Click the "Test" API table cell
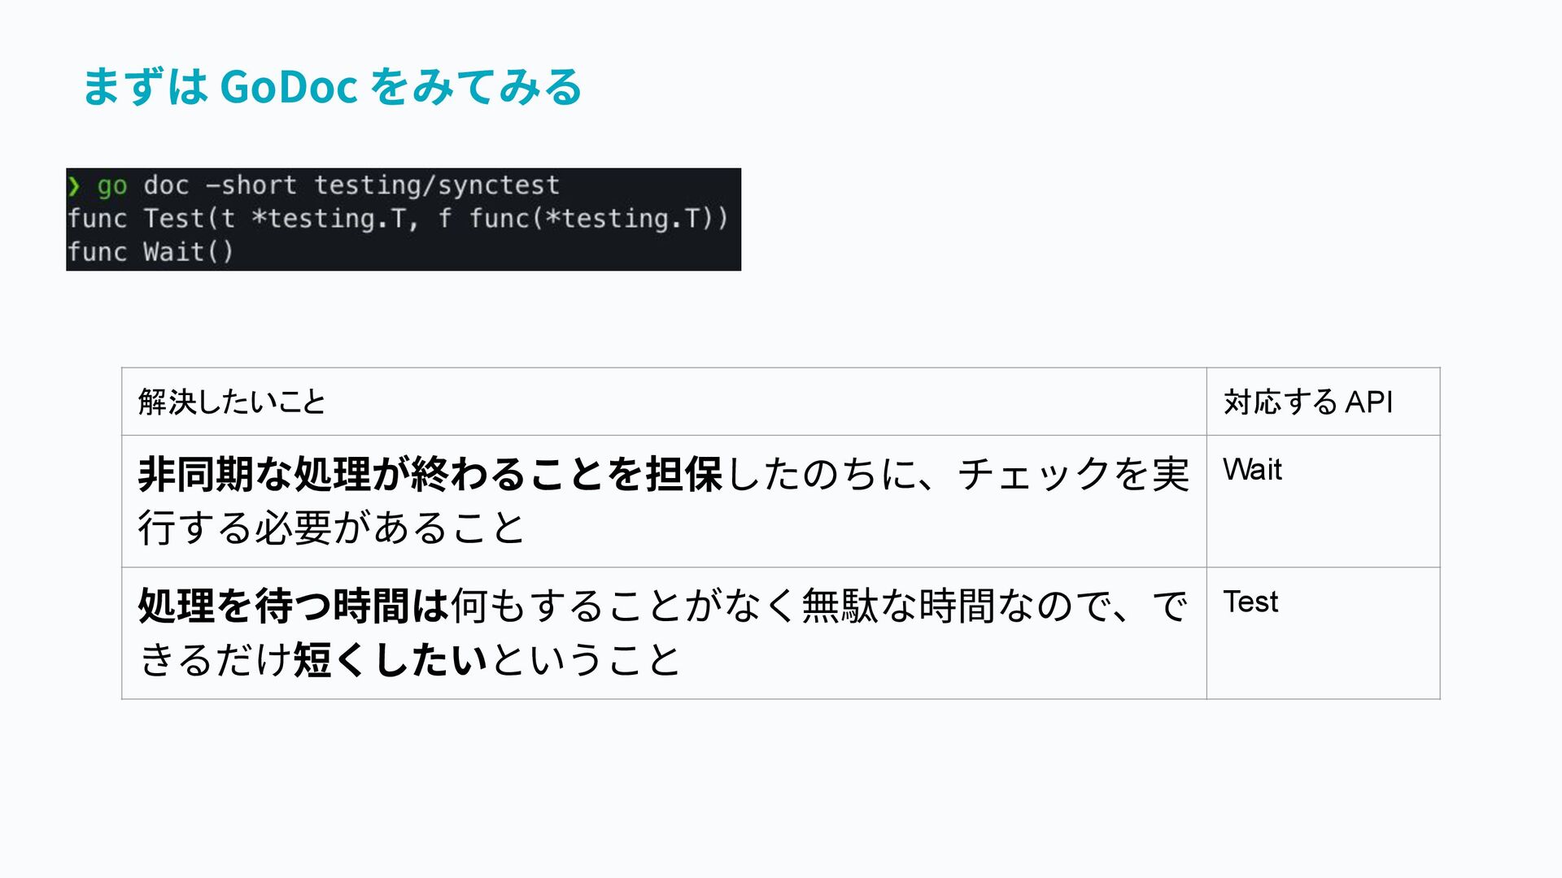Screen dimensions: 1562x878 pyautogui.click(x=1250, y=602)
